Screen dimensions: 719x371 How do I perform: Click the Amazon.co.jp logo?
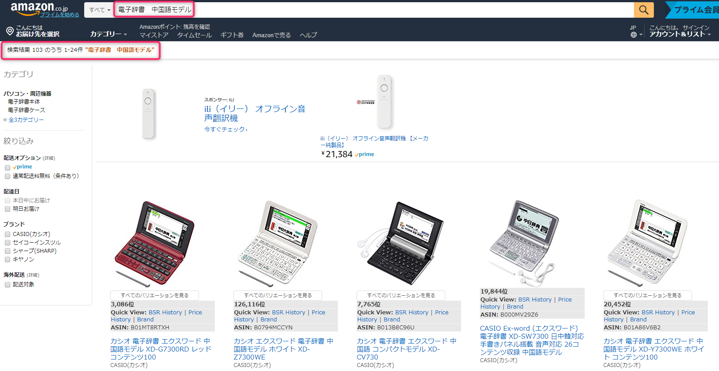[x=39, y=8]
